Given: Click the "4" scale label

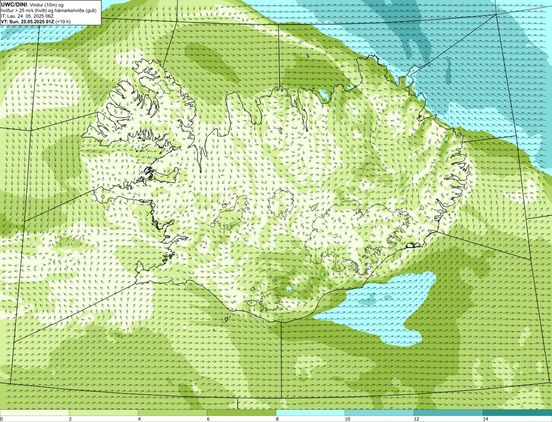Looking at the screenshot, I should pos(139,419).
